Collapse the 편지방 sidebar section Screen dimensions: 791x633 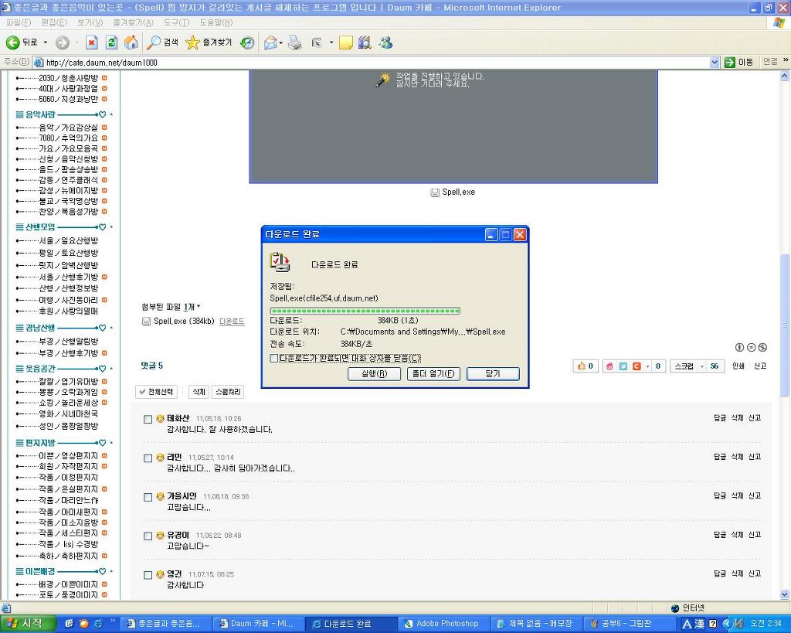(111, 443)
